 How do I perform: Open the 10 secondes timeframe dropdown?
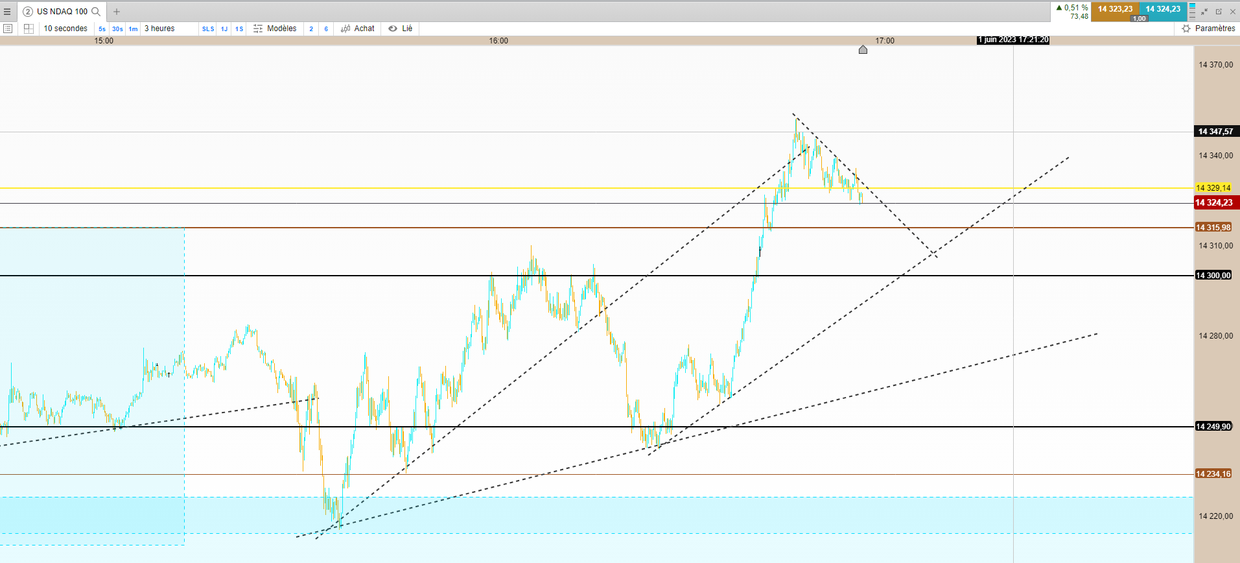coord(65,29)
